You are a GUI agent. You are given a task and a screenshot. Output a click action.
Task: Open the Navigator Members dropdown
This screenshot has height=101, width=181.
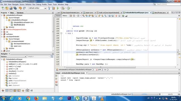tap(14, 57)
